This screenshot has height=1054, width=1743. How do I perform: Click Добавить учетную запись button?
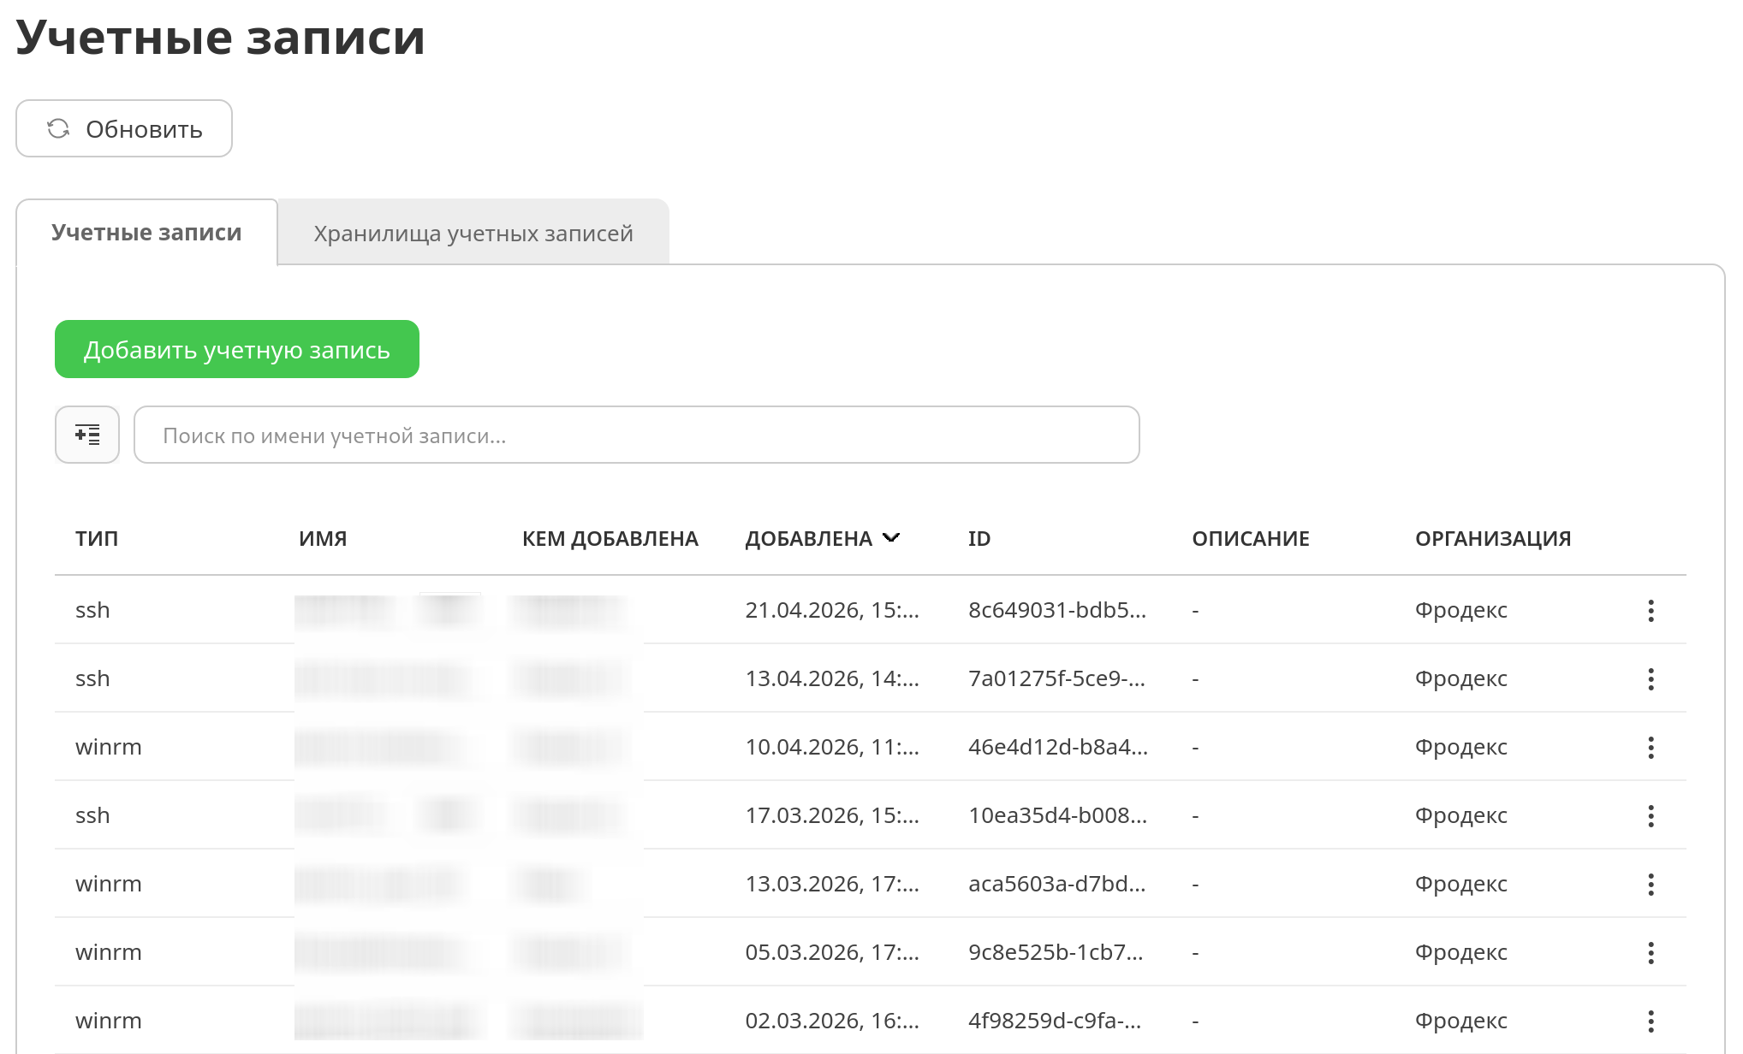(237, 349)
